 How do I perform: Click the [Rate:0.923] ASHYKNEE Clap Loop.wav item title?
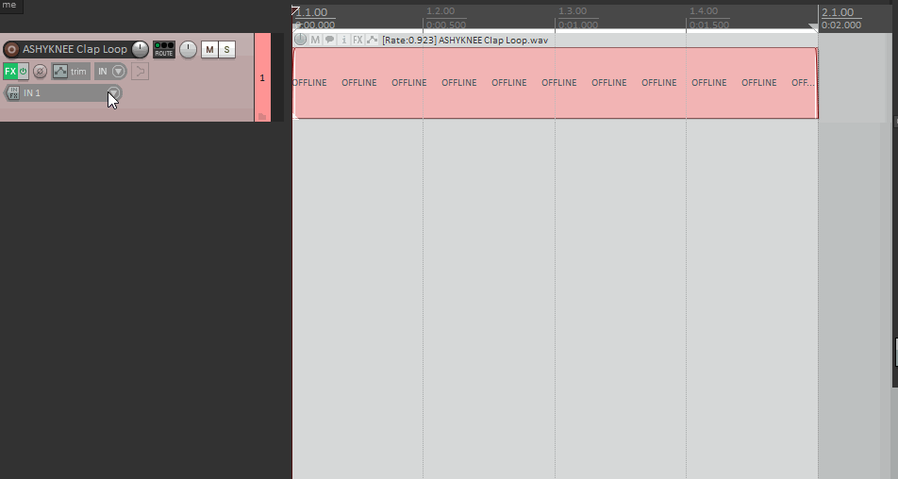click(465, 40)
